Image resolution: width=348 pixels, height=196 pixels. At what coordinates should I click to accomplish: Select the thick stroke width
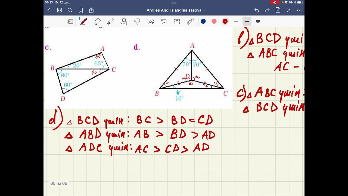click(258, 21)
